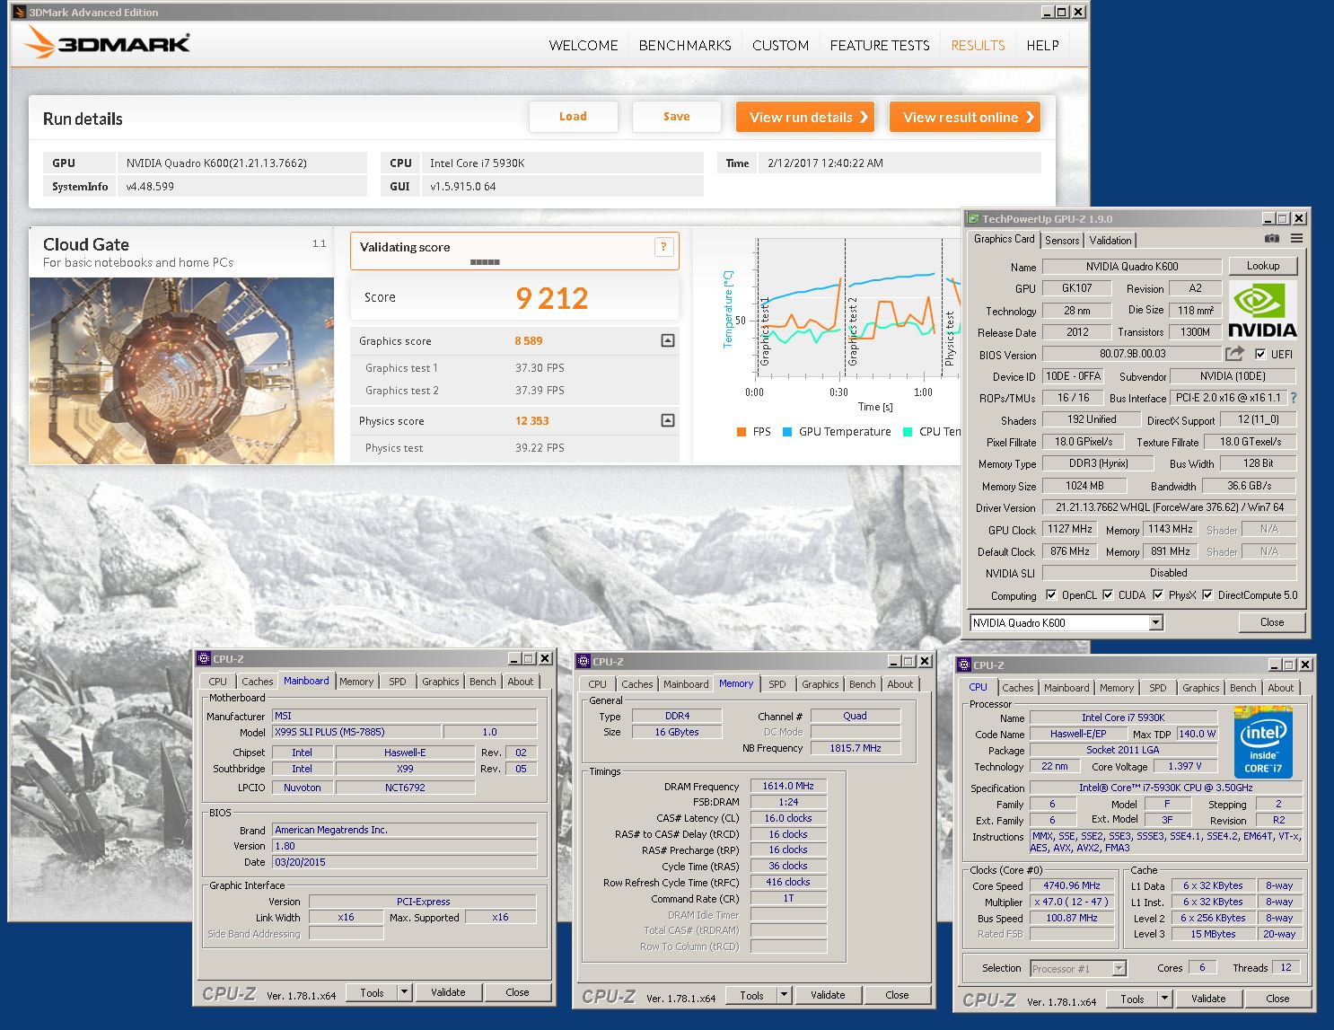Screen dimensions: 1334x1030
Task: Click the GPU-Z Name field showing Quadro K600
Action: (x=1131, y=267)
